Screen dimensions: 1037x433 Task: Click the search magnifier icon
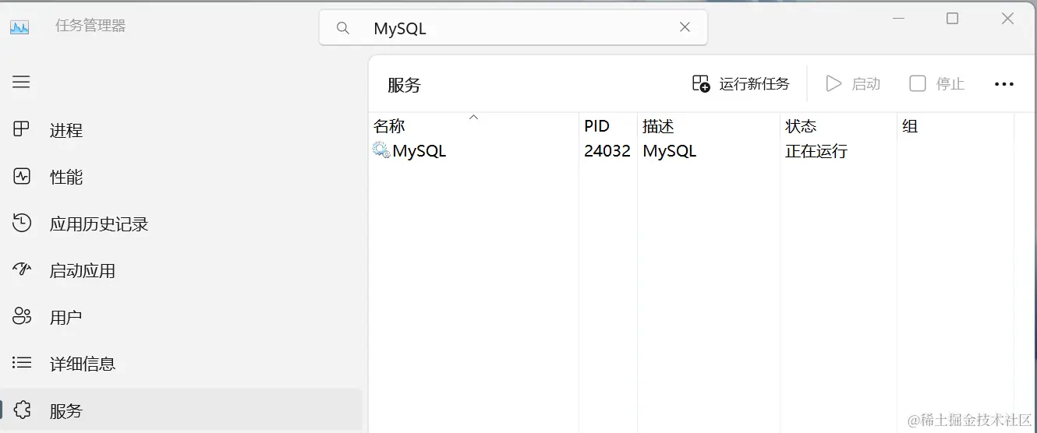[343, 28]
